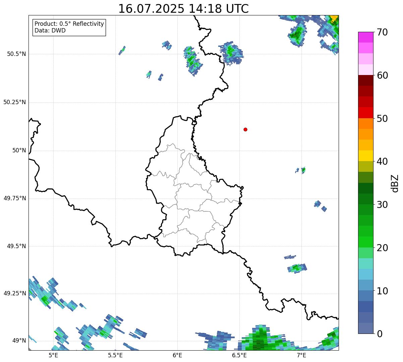Click the 'dBZ' colorbar axis label
Image resolution: width=403 pixels, height=362 pixels.
click(x=395, y=183)
